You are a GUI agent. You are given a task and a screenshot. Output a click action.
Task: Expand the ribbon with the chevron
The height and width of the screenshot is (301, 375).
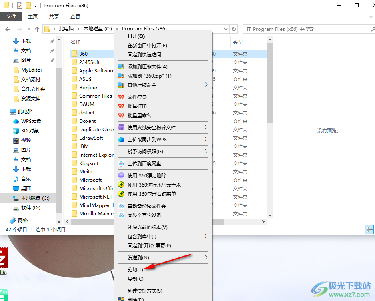click(x=371, y=17)
